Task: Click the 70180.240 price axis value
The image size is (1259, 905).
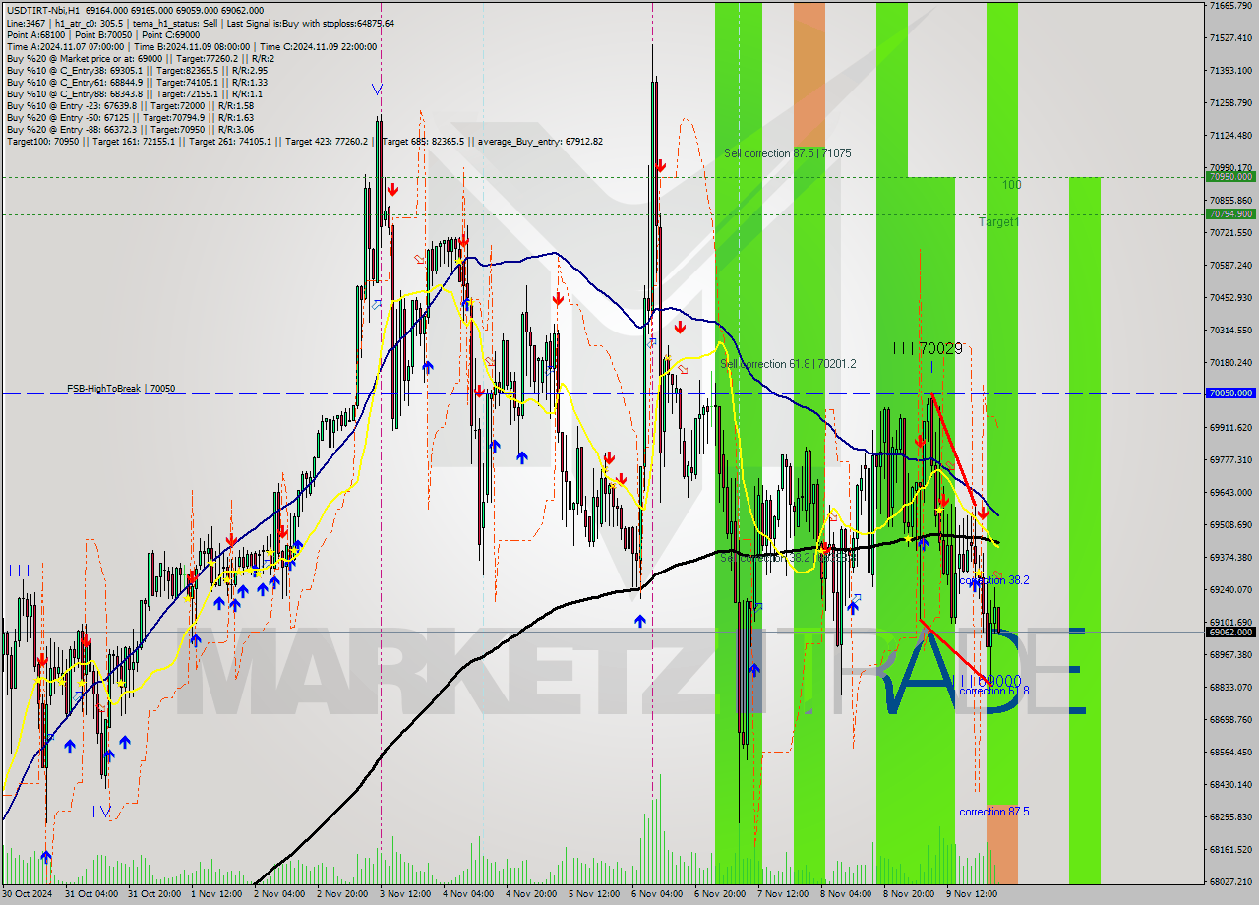Action: click(1232, 363)
